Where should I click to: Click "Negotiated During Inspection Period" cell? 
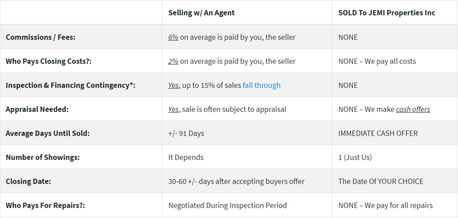[228, 205]
